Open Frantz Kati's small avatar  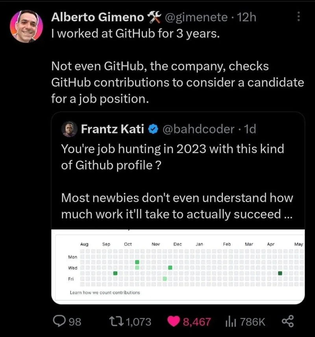[x=69, y=129]
